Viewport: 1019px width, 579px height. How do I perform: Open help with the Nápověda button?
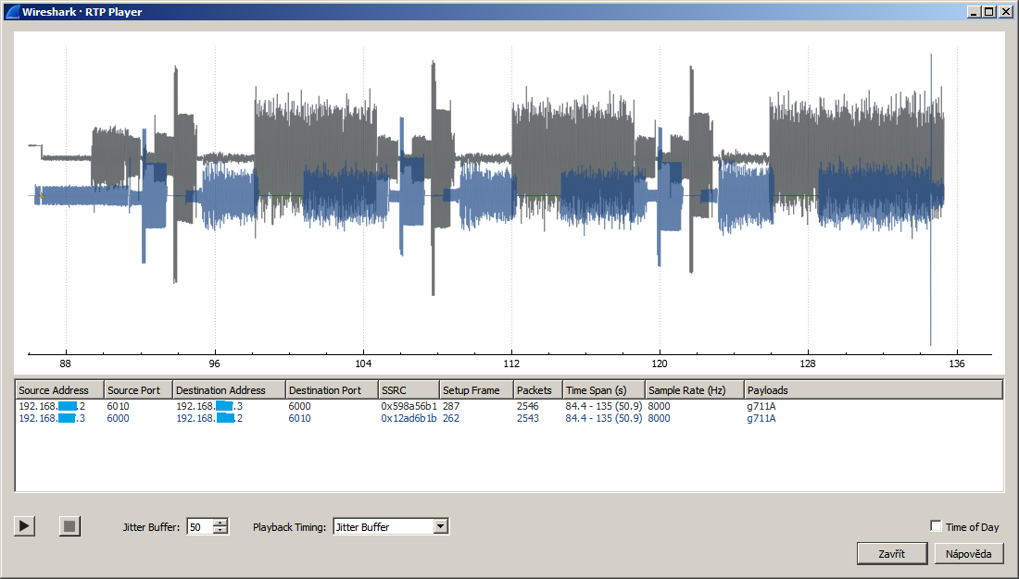click(x=969, y=554)
